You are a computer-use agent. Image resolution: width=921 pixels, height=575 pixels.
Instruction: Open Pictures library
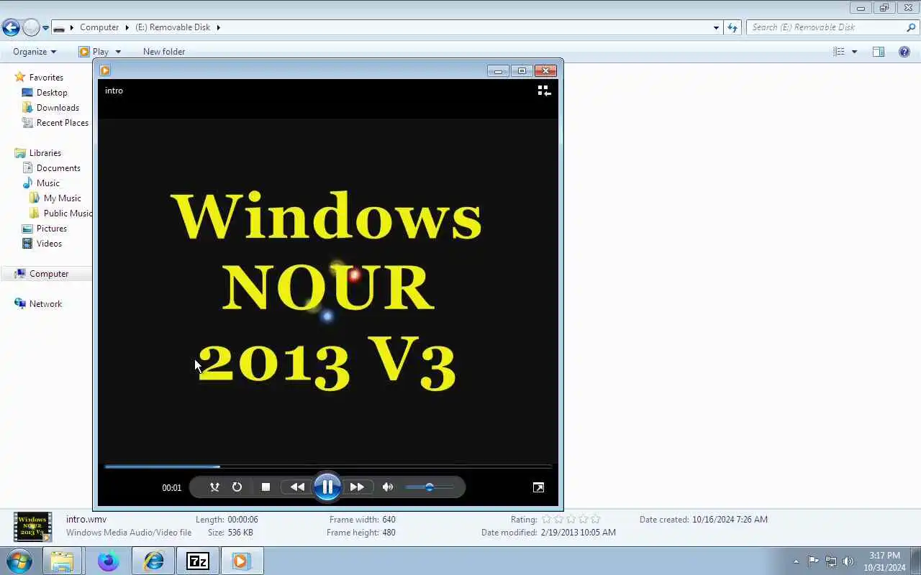pos(51,229)
